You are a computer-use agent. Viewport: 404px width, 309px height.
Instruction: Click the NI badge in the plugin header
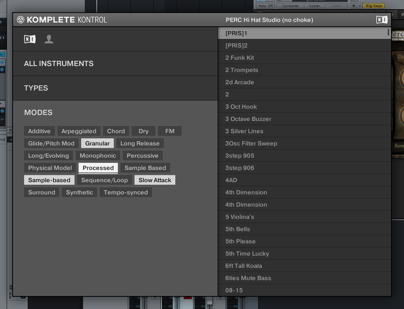click(x=381, y=19)
